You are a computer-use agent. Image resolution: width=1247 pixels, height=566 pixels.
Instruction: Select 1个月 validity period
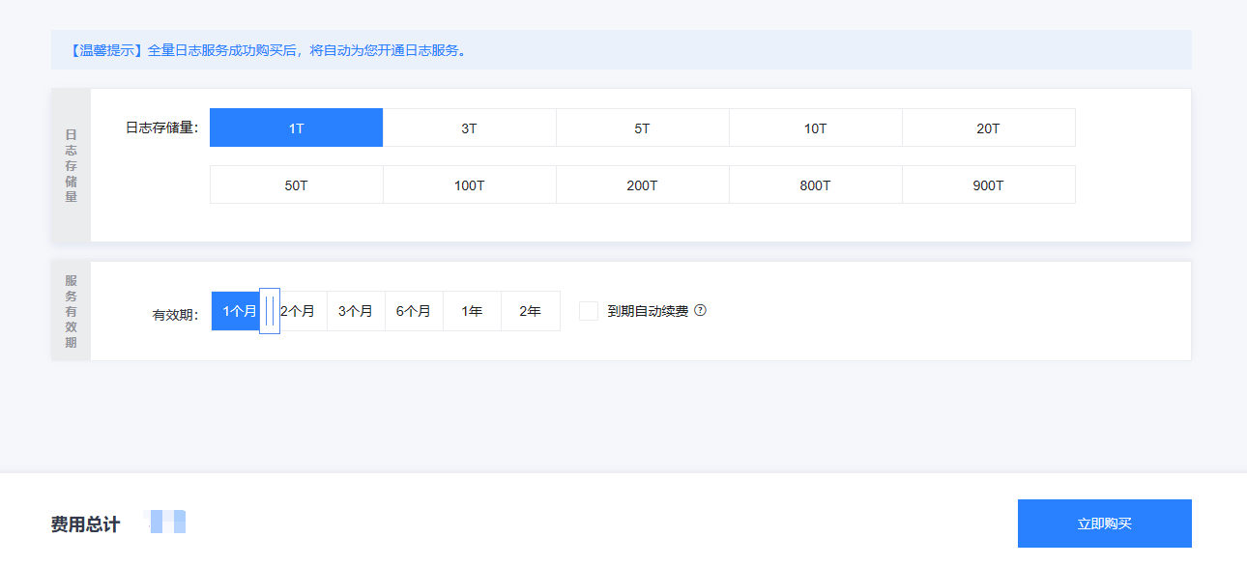point(240,311)
